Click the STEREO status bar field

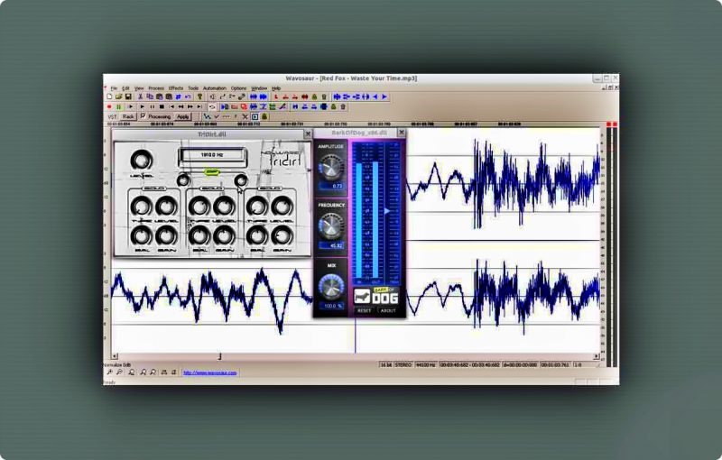[x=403, y=364]
